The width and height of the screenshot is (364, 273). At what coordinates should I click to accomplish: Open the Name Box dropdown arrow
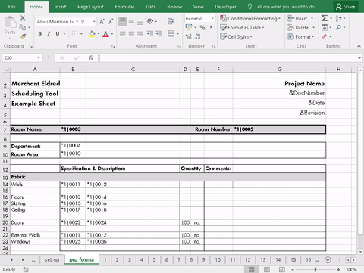click(x=38, y=57)
